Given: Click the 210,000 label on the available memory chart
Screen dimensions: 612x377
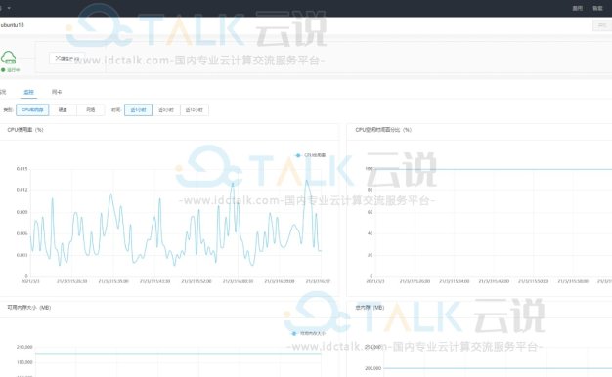Looking at the screenshot, I should click(x=24, y=347).
